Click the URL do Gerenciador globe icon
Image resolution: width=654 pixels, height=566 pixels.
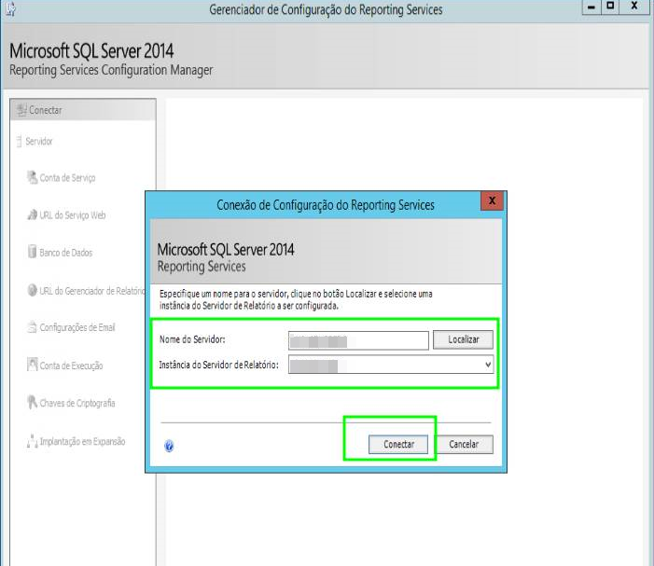[x=32, y=290]
